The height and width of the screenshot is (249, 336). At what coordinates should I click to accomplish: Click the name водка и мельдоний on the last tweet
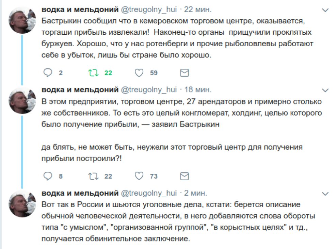80,193
